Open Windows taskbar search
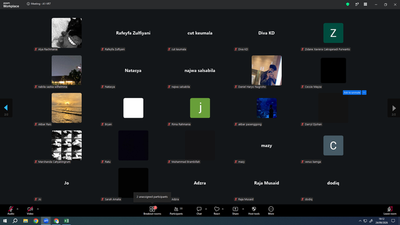Image resolution: width=400 pixels, height=225 pixels. coord(15,221)
